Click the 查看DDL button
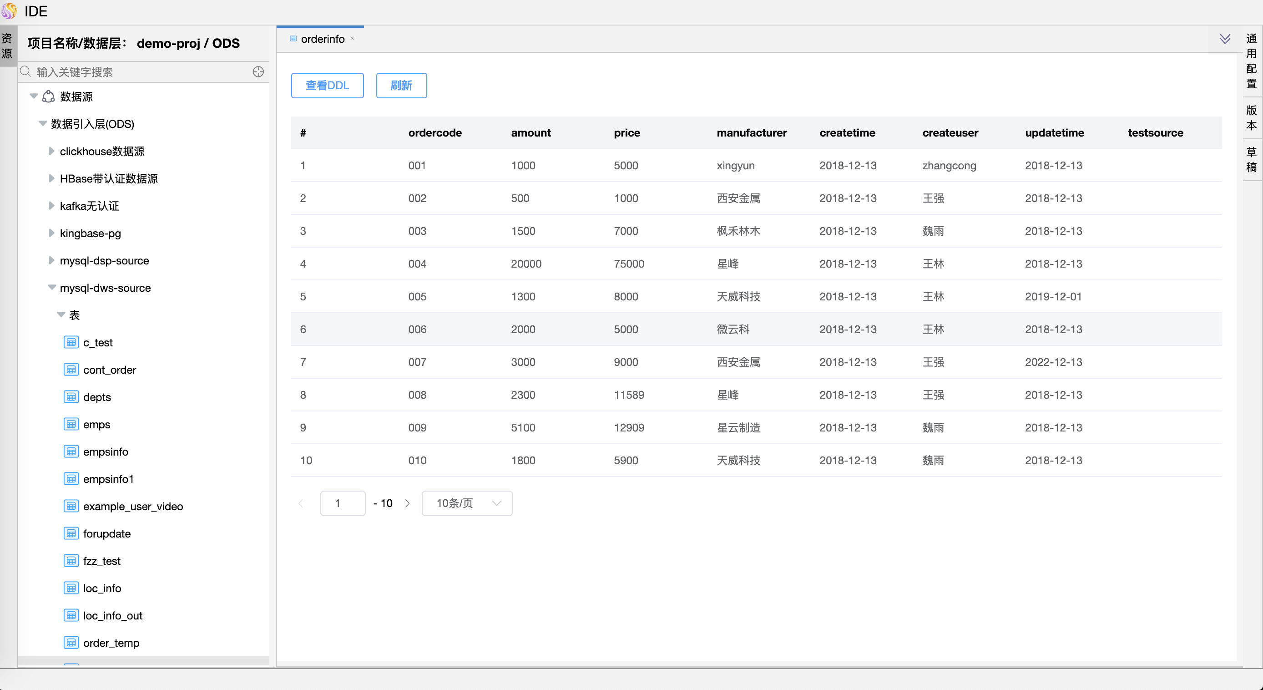Image resolution: width=1263 pixels, height=690 pixels. [327, 85]
